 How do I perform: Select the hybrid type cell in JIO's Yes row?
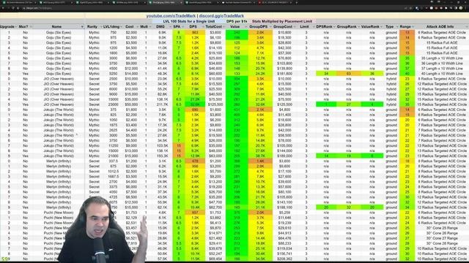pyautogui.click(x=391, y=104)
